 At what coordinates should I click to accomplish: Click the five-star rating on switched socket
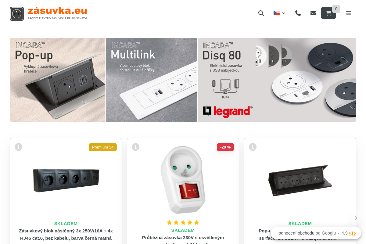coord(183,223)
